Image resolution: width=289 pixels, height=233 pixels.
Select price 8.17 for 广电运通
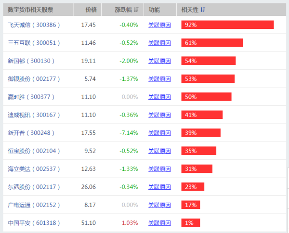[x=90, y=205]
